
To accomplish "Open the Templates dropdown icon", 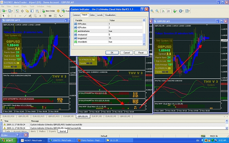I will pyautogui.click(x=188, y=11).
